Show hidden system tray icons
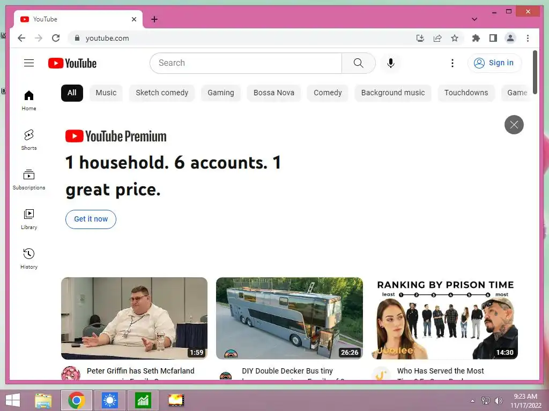The image size is (549, 411). tap(473, 401)
